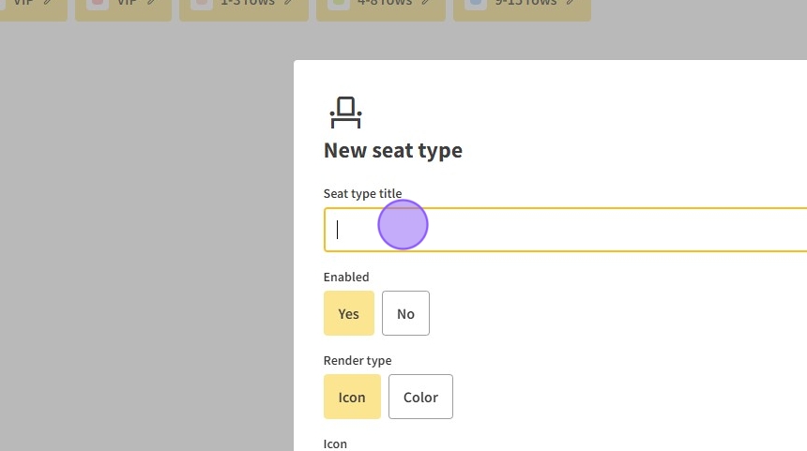Click the armchair seat icon in the dialog
Screen dimensions: 807x451
(345, 112)
